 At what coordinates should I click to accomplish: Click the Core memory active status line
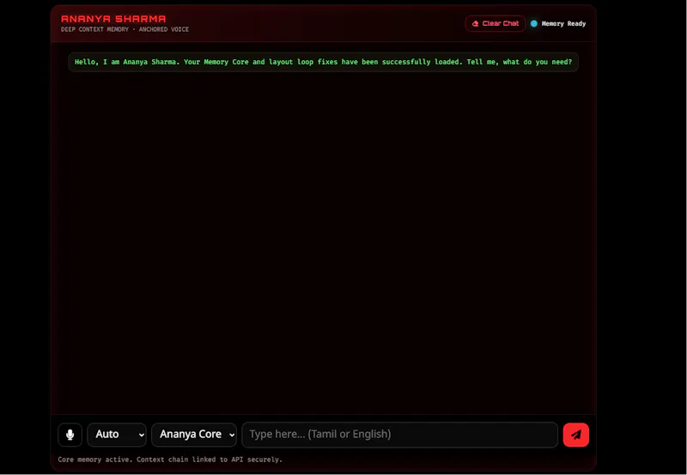point(170,460)
